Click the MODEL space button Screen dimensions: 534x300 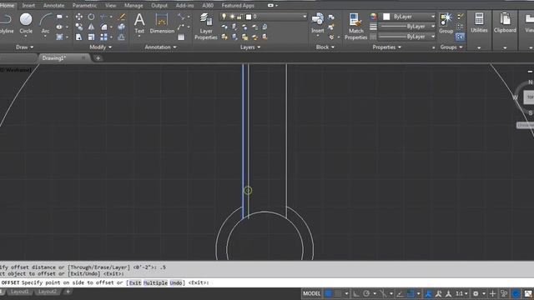click(x=311, y=293)
